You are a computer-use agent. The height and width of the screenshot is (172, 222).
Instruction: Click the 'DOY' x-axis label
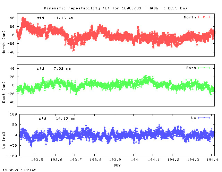(x=117, y=165)
